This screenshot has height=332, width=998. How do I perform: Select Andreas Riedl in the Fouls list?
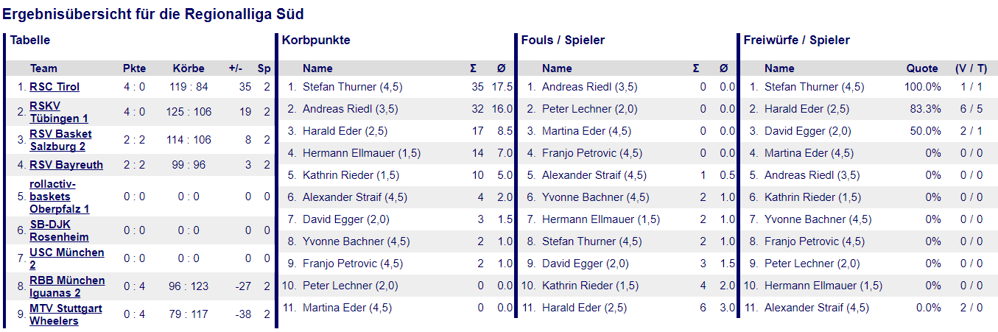589,87
